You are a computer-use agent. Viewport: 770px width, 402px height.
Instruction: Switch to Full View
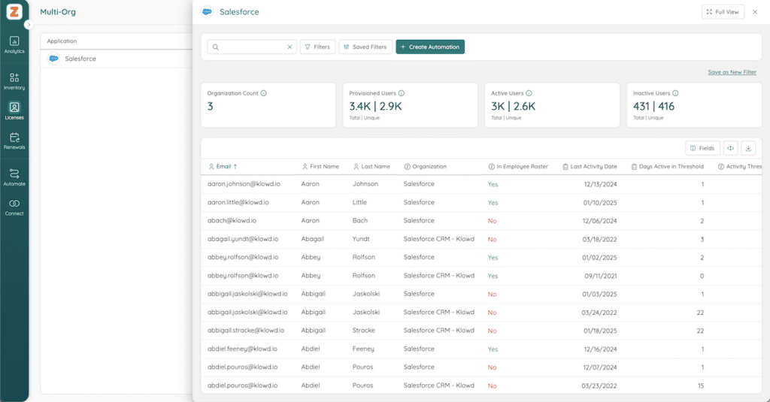point(723,12)
